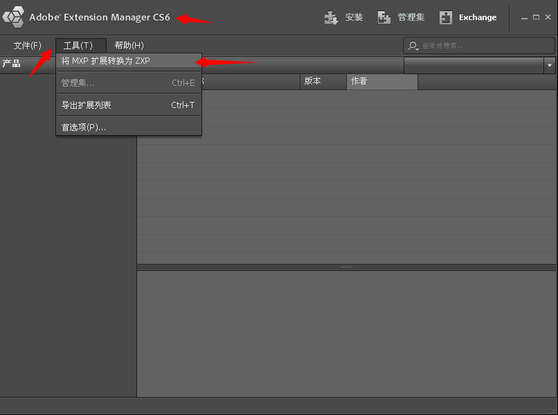The height and width of the screenshot is (415, 558).
Task: Click the 管理集 text button
Action: (411, 17)
